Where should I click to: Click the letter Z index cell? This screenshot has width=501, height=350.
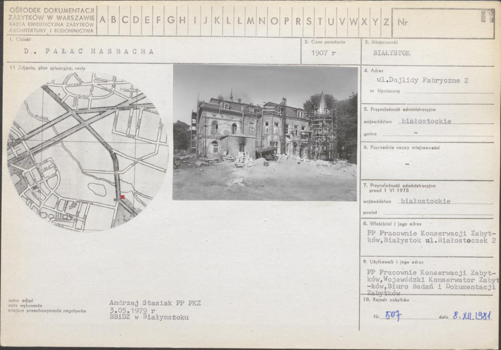(387, 20)
